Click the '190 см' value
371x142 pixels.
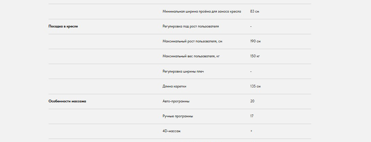click(x=255, y=41)
